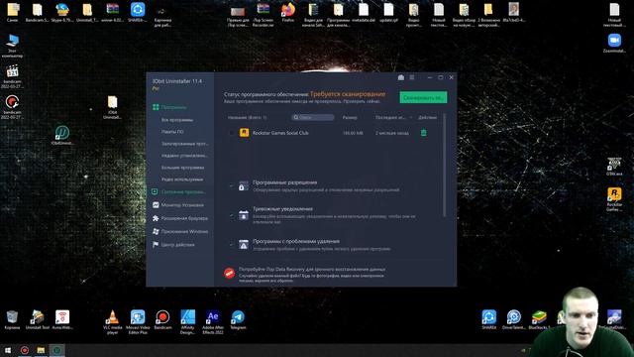Open Монитор Установки in the sidebar

pos(178,205)
